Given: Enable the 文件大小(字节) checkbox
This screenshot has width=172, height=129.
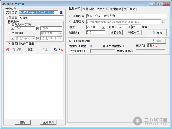Looking at the screenshot, I should (9, 25).
